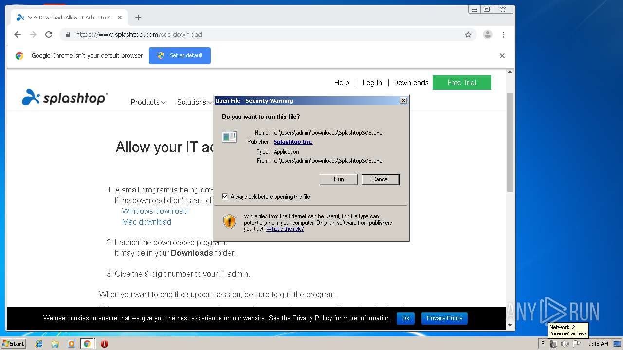Click the page scrollbar up arrow

[x=510, y=72]
